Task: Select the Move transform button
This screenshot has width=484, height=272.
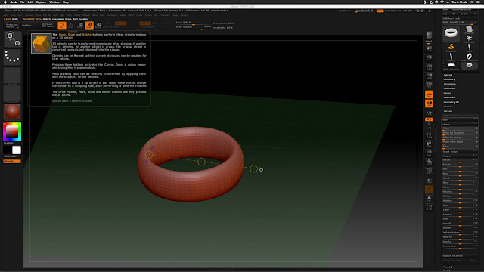Action: pos(80,26)
